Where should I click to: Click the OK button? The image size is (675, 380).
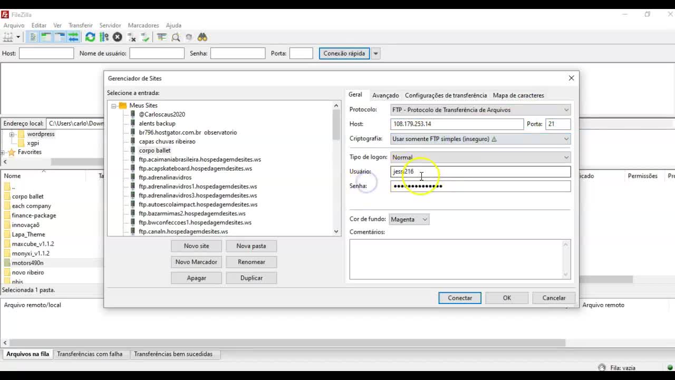507,298
